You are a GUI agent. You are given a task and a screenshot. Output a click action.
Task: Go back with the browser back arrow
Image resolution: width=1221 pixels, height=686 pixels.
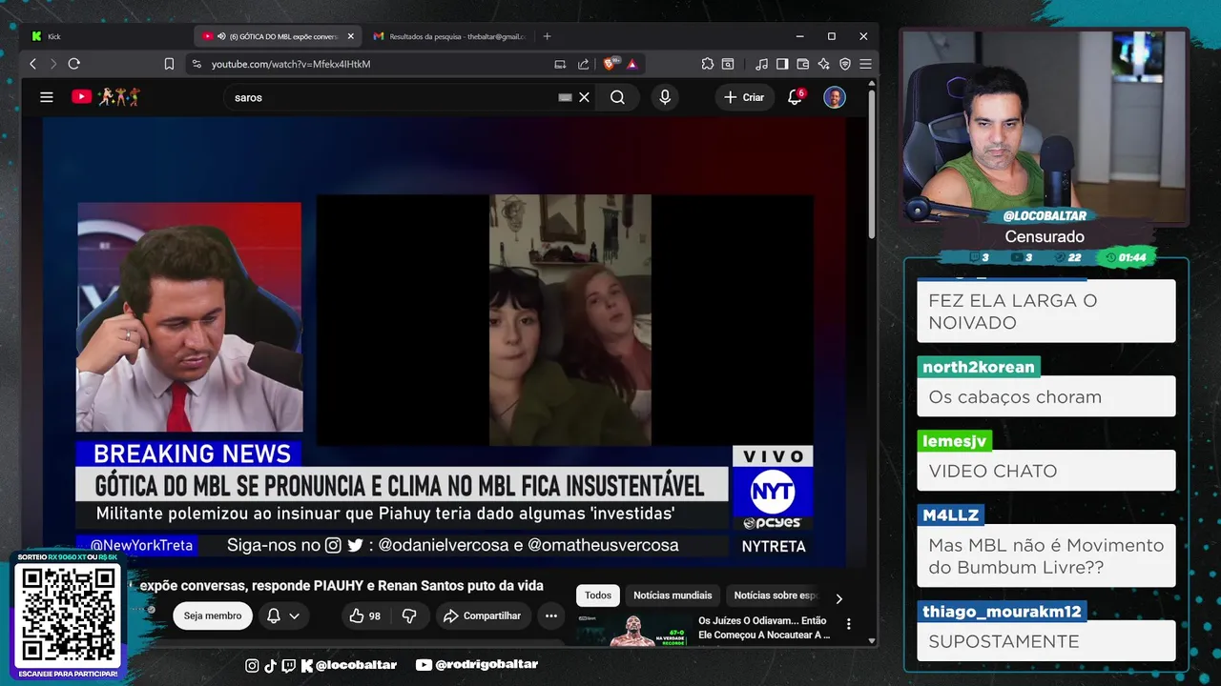33,64
